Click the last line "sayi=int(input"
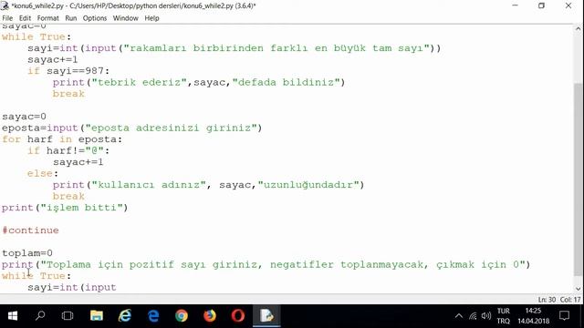This screenshot has width=584, height=328. pyautogui.click(x=72, y=287)
